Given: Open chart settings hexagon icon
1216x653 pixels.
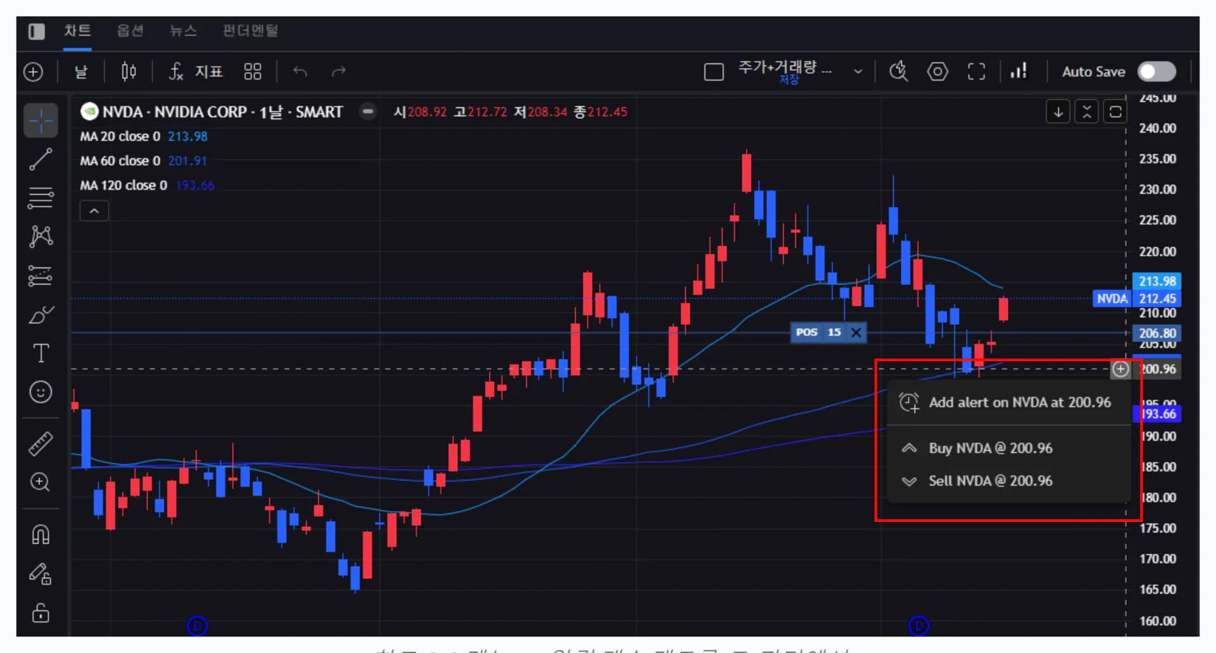Looking at the screenshot, I should 937,72.
